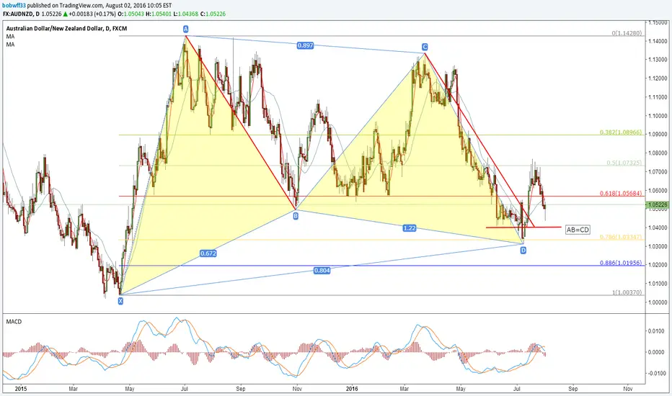Image resolution: width=672 pixels, height=396 pixels.
Task: Open the bobwff33 author link
Action: 14,6
